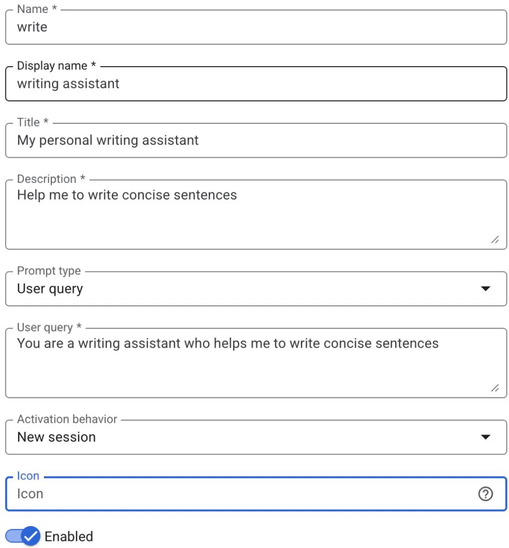
Task: Click the help question mark icon
Action: point(485,494)
